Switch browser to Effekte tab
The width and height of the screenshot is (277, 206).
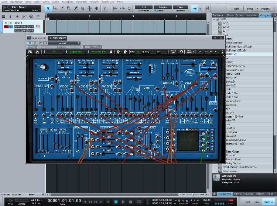(238, 194)
